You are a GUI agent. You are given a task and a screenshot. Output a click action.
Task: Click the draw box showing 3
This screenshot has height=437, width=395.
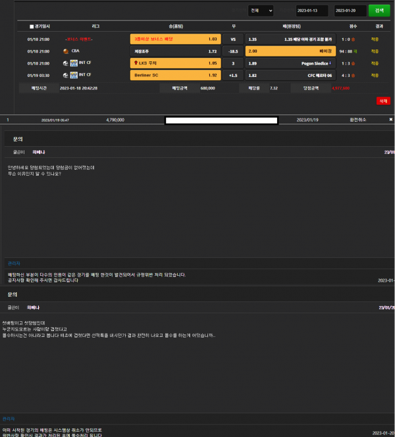(233, 63)
